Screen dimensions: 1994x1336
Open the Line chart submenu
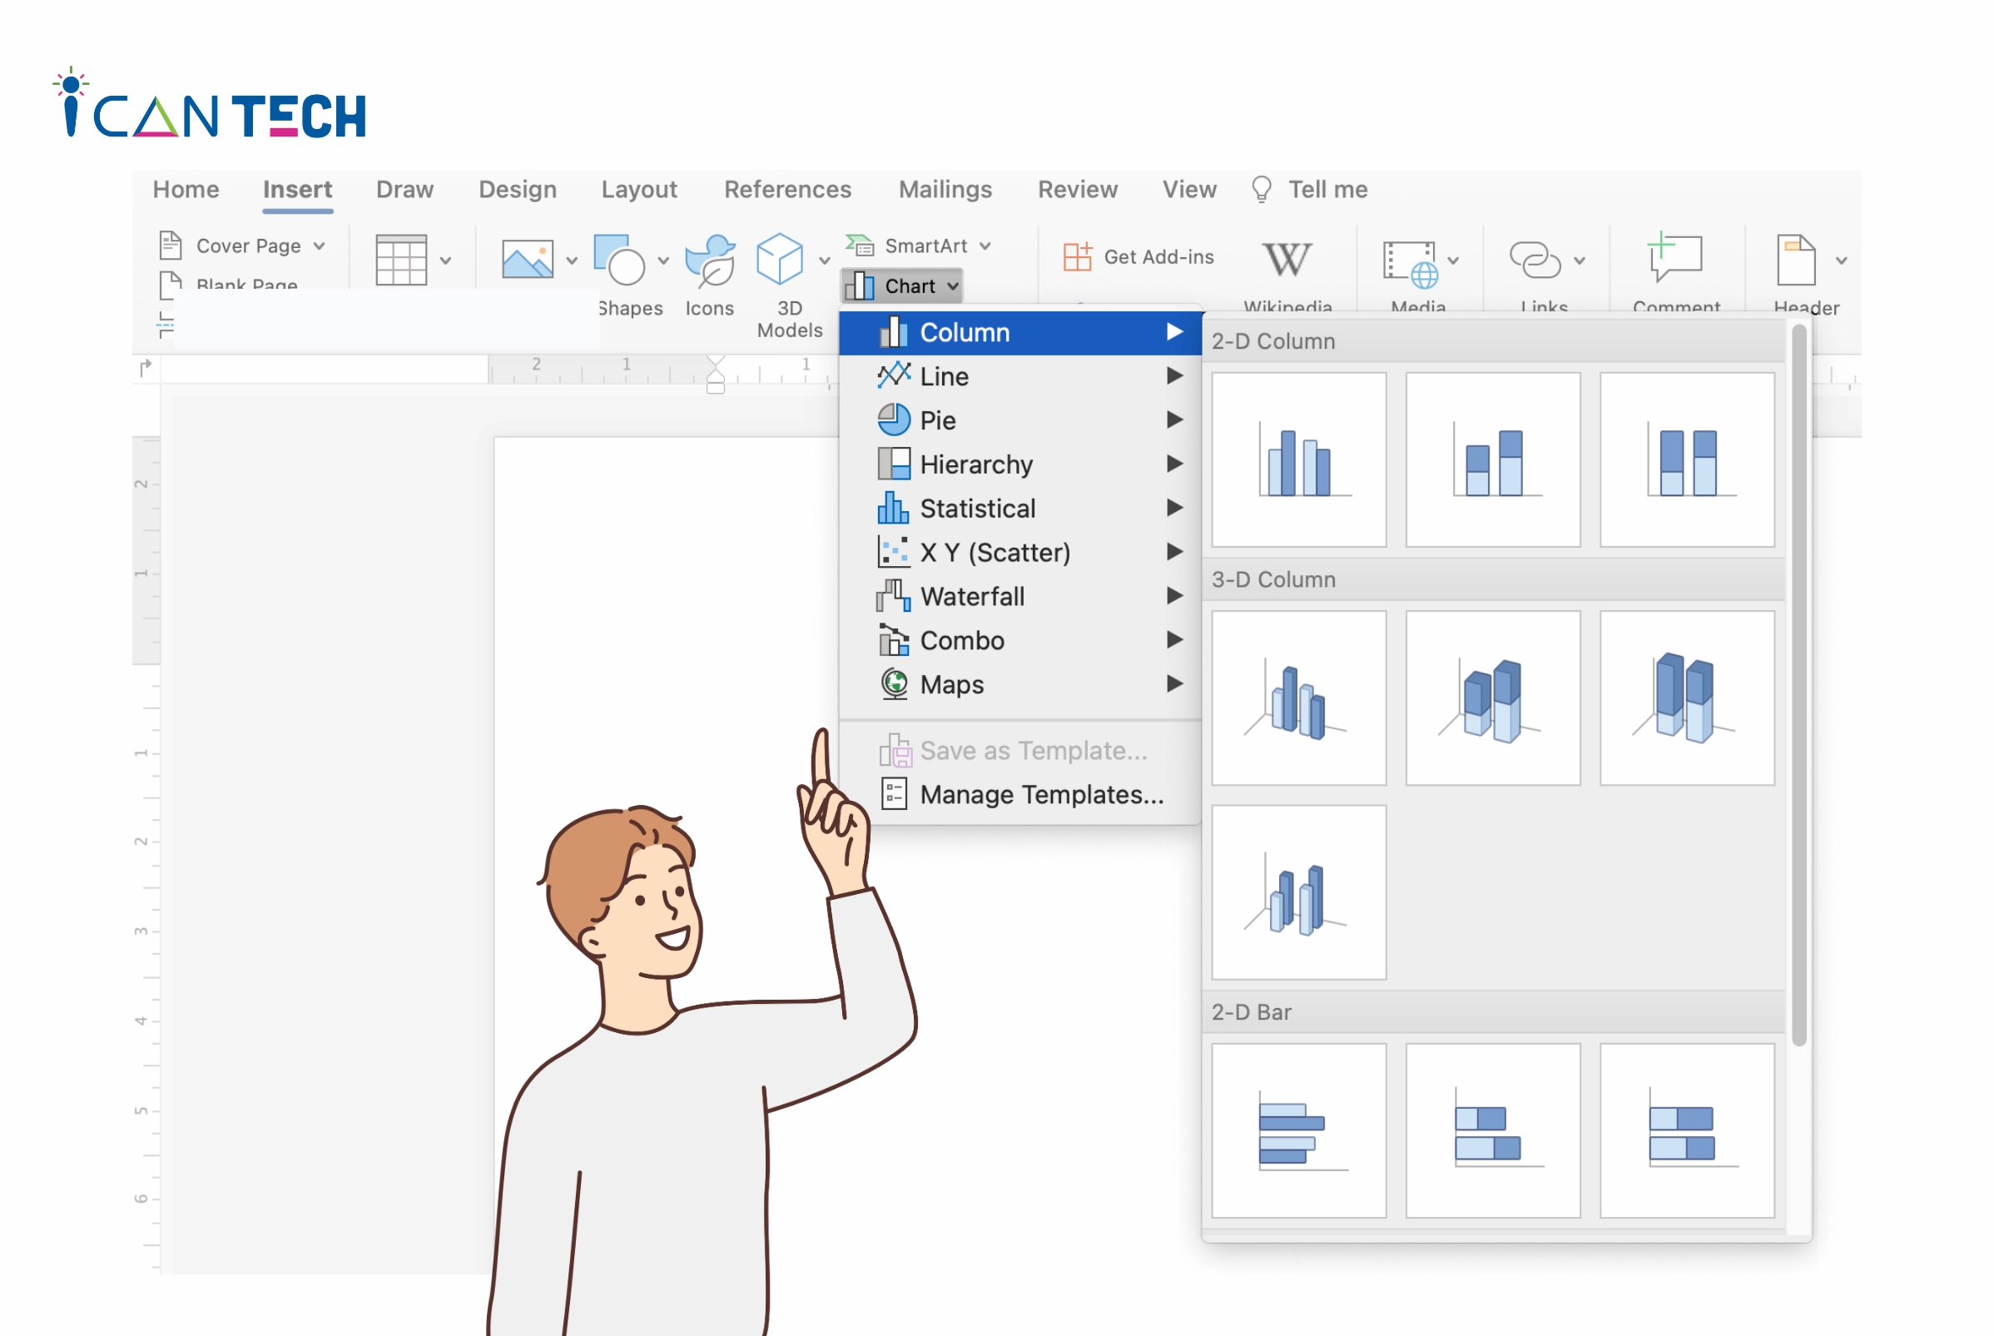click(1019, 376)
